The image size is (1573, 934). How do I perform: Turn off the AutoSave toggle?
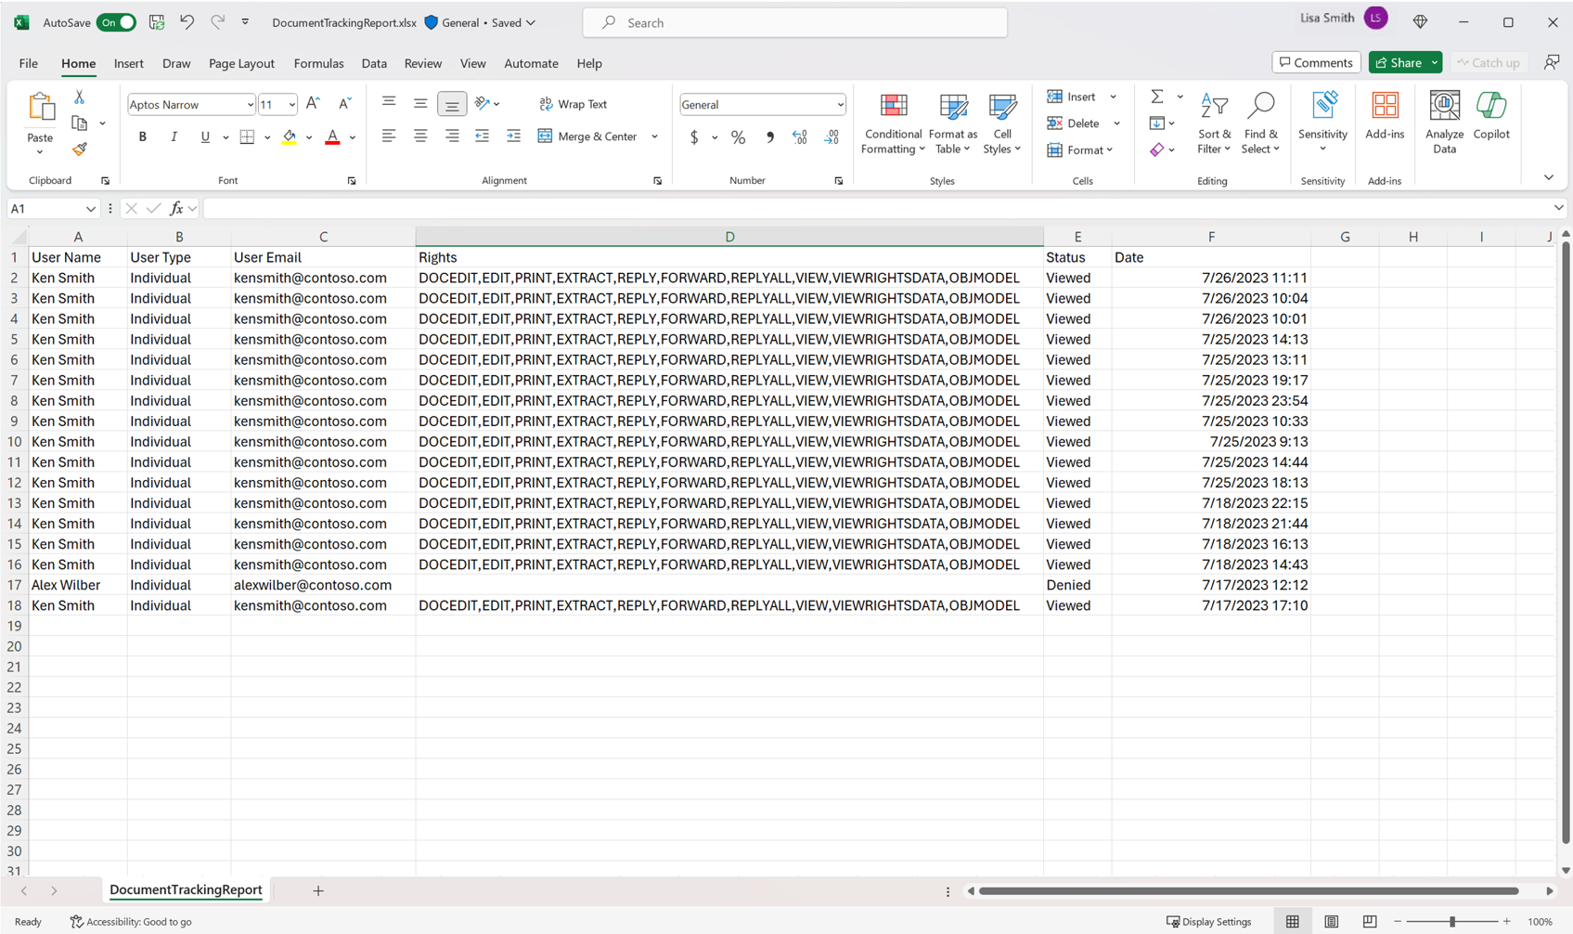116,22
